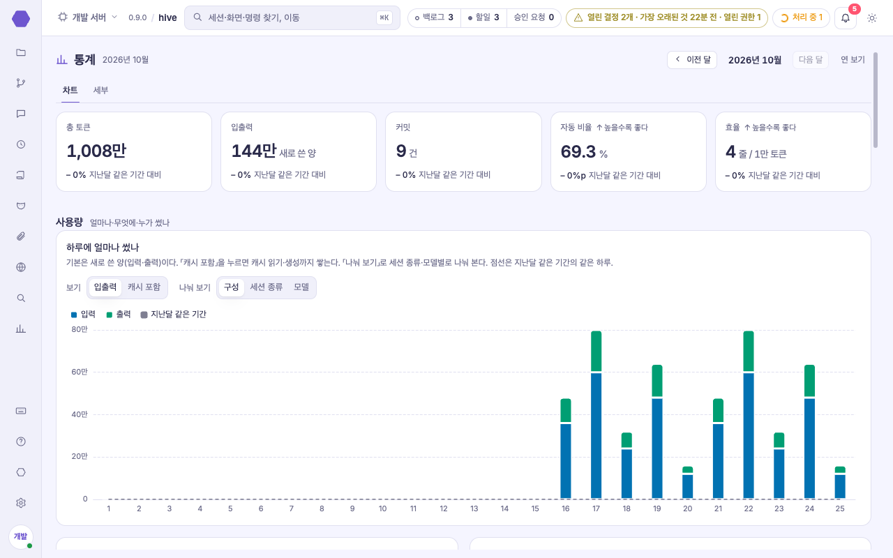Click the vertical page scrollbar
Screen dimensions: 893x558
876,100
